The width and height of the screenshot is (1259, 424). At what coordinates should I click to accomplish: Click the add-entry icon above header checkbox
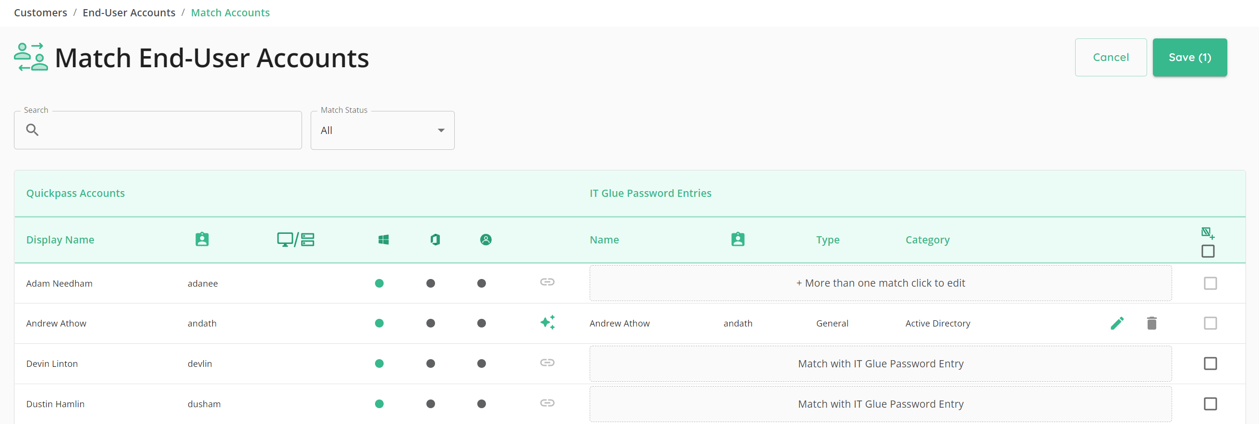(1208, 233)
